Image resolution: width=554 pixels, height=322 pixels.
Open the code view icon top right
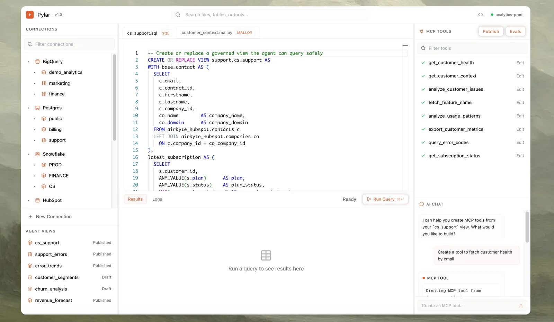tap(481, 15)
